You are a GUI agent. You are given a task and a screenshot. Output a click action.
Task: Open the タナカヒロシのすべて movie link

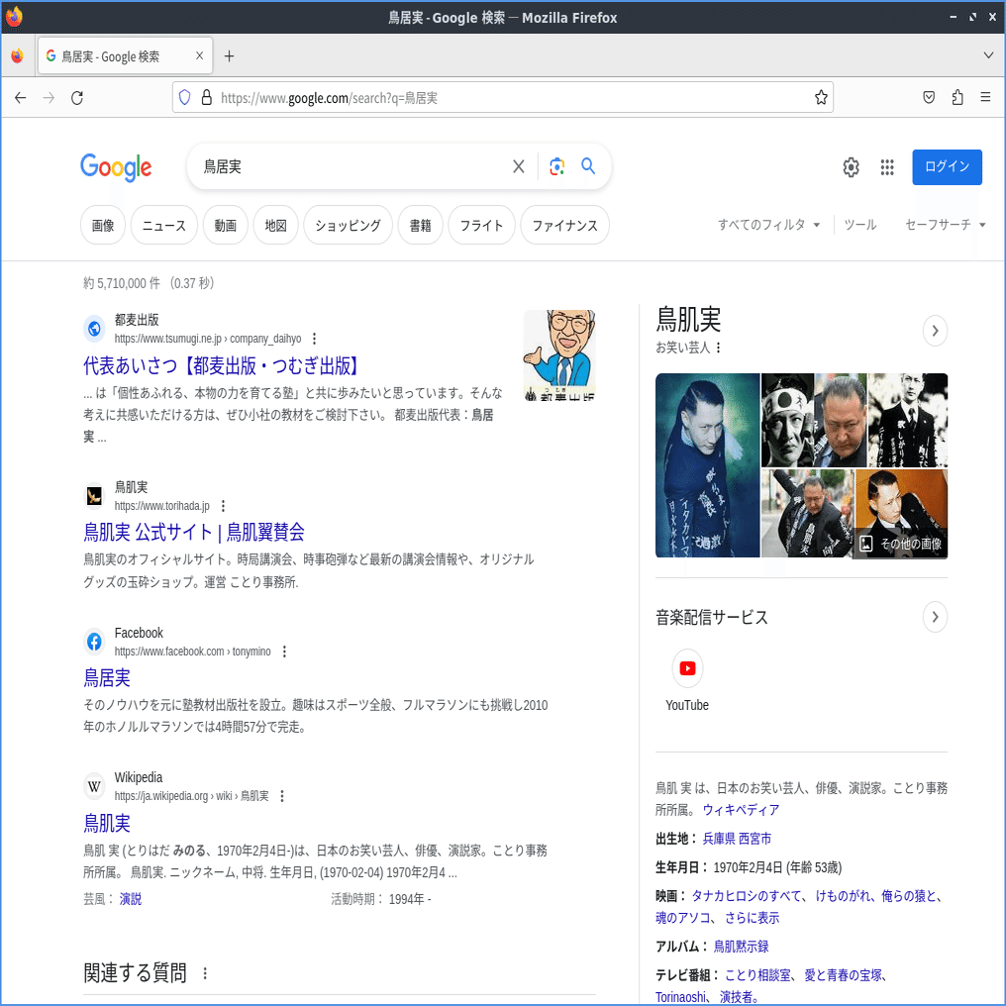click(746, 896)
